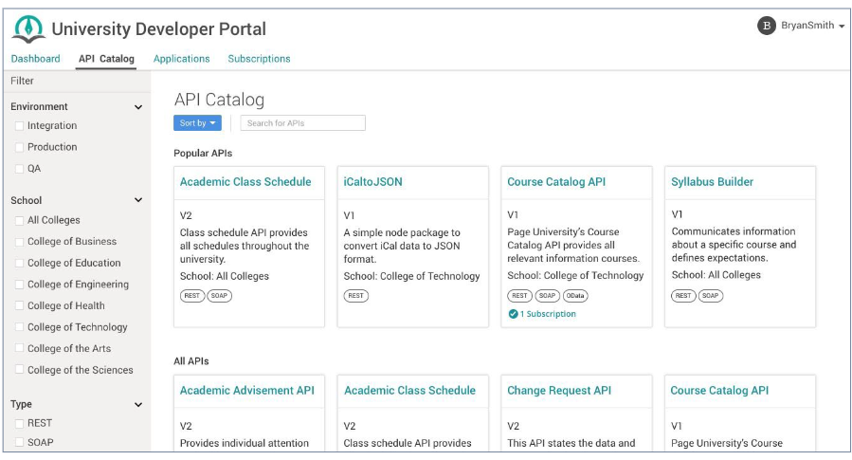Open Course Catalog API under All APIs

(x=719, y=391)
